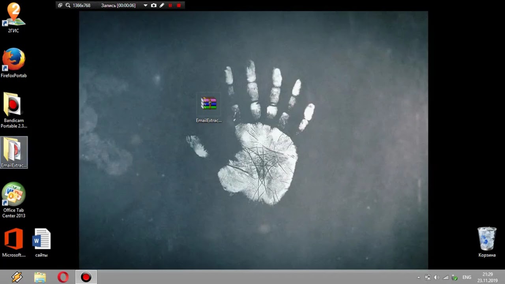The width and height of the screenshot is (505, 284).
Task: Switch the ENG input language indicator
Action: point(467,278)
